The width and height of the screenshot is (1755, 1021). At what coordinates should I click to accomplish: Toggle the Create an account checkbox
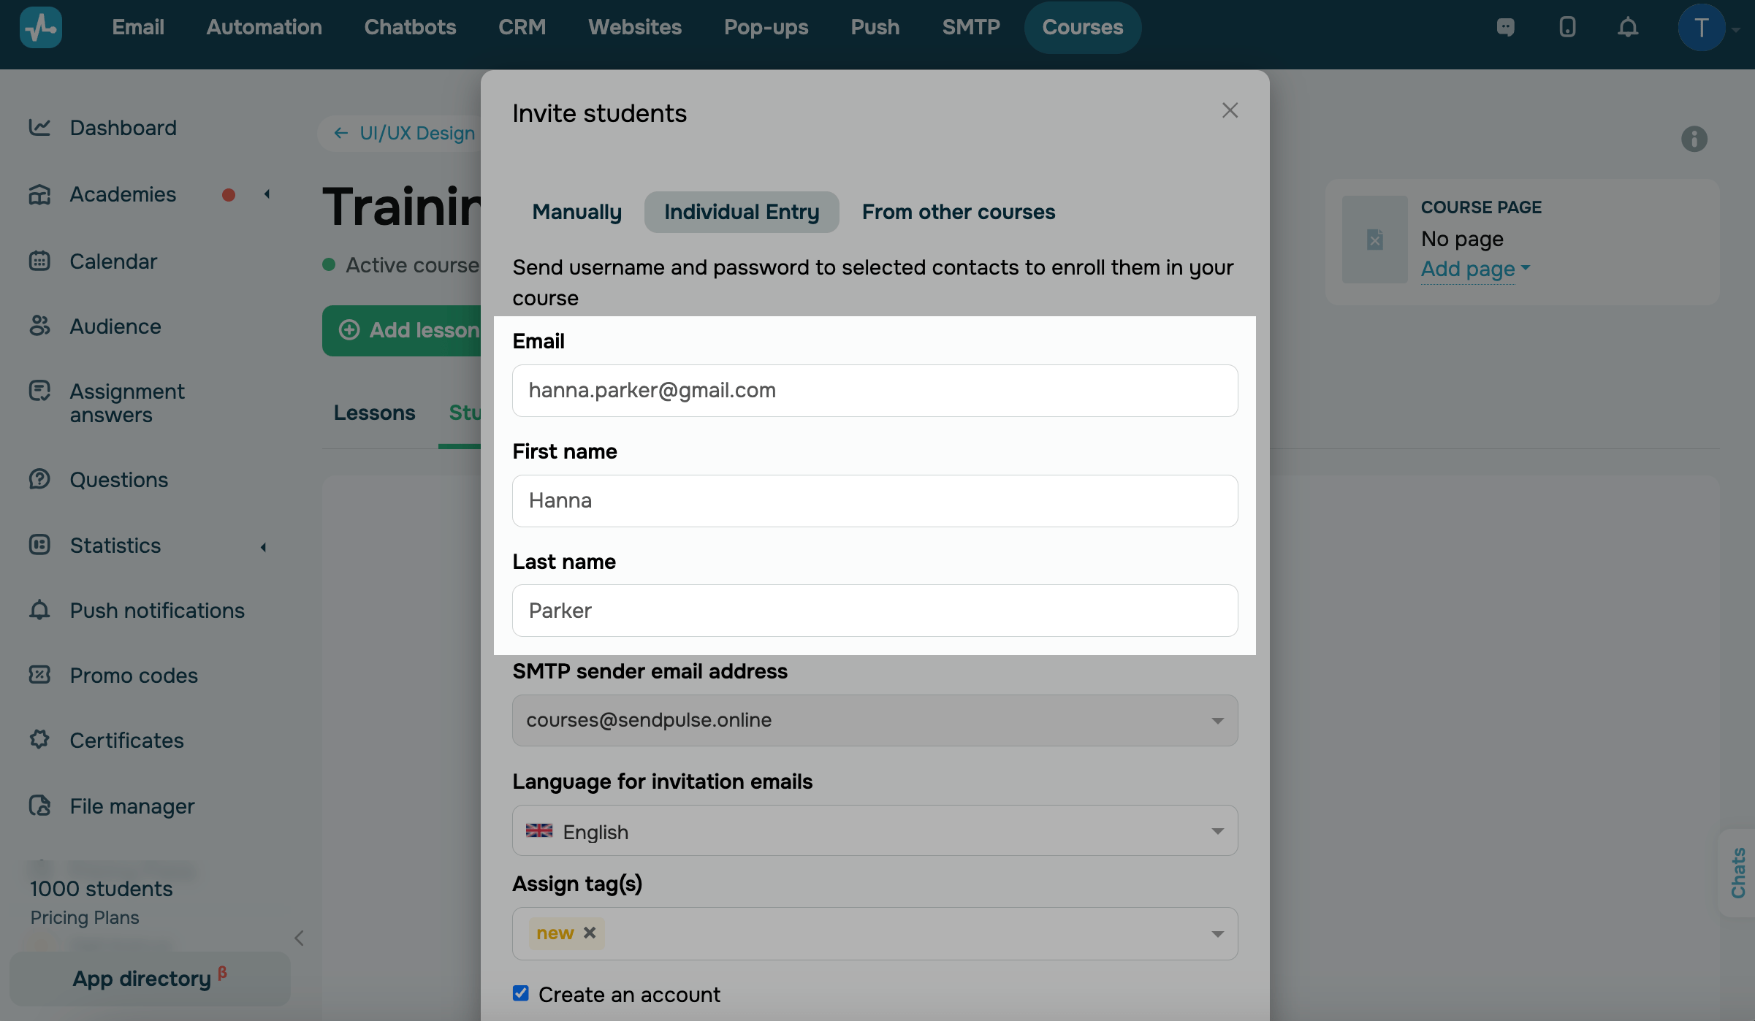click(x=520, y=993)
